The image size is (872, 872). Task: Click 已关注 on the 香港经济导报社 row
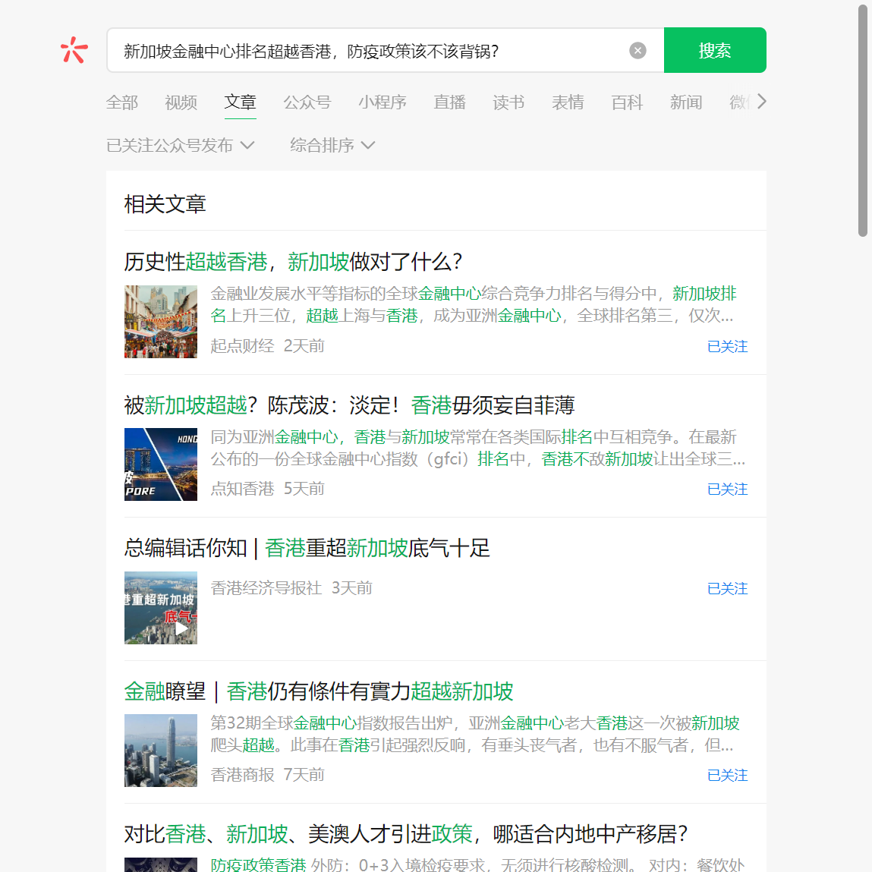[x=727, y=588]
